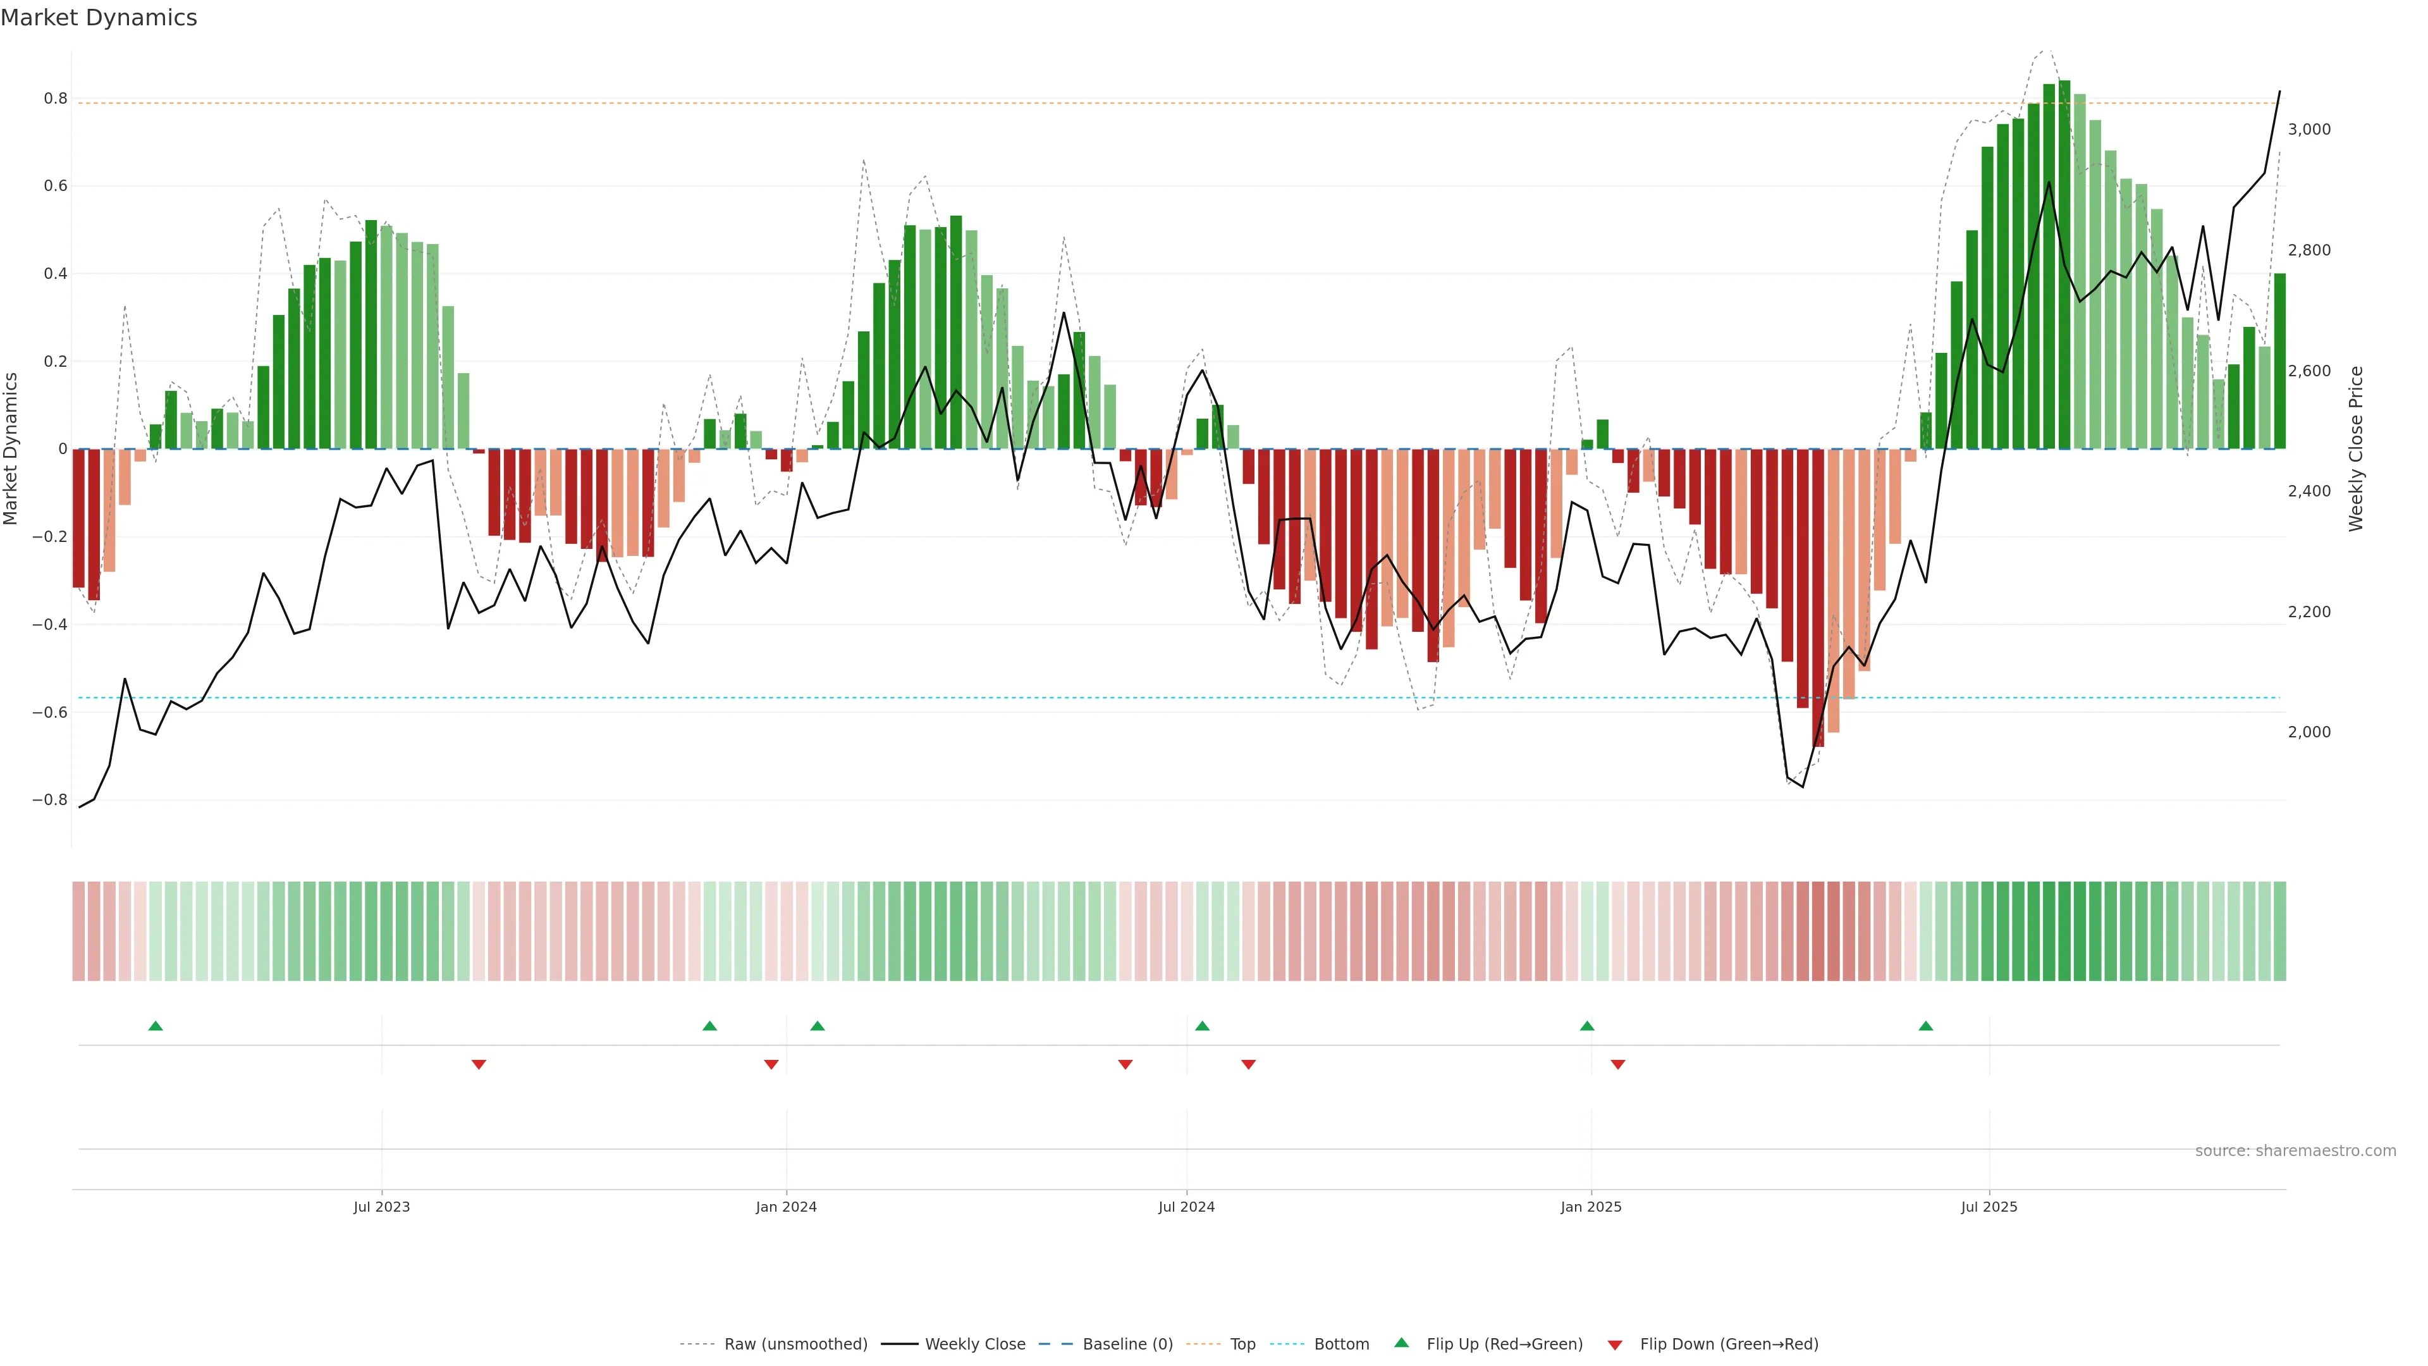The width and height of the screenshot is (2428, 1366).
Task: Open the sharemaestro.com source text
Action: 2295,1151
